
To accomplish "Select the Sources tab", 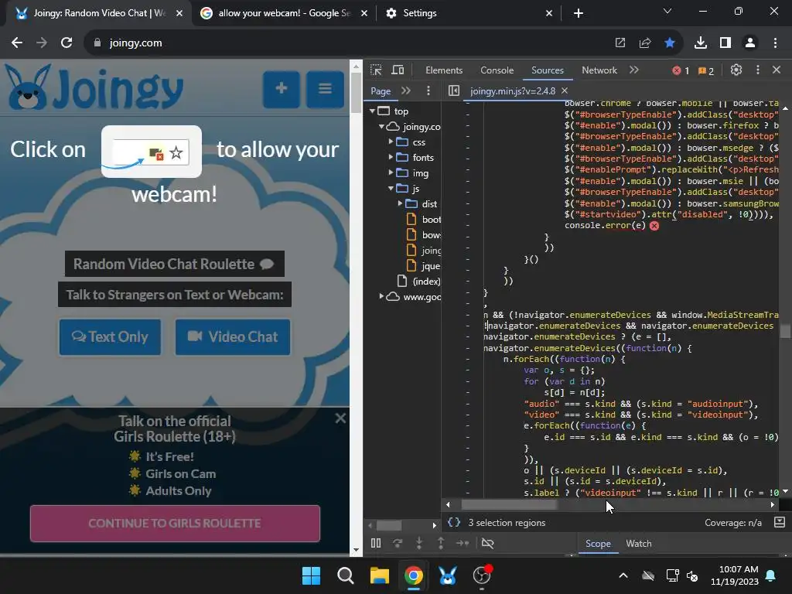I will click(548, 70).
